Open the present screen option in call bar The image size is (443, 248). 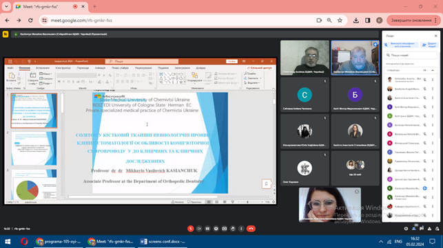225,229
